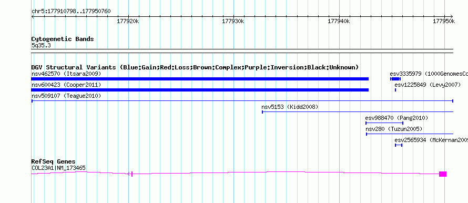Click the esv1225849 (Levy2007) label
The width and height of the screenshot is (468, 203).
428,85
